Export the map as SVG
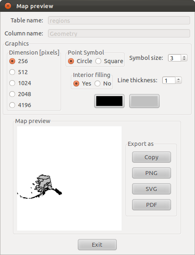 (x=151, y=189)
